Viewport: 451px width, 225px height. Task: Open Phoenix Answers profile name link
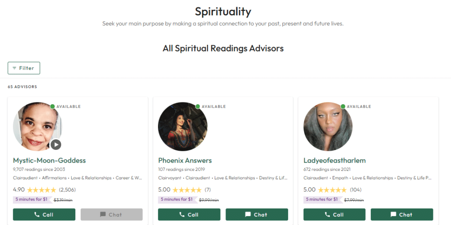coord(185,160)
